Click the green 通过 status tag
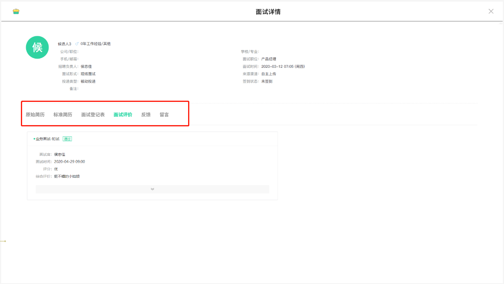 (67, 139)
